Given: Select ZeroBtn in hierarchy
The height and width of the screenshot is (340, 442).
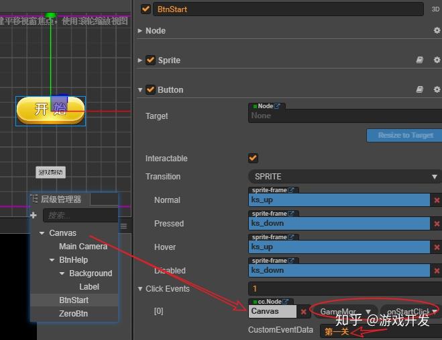Looking at the screenshot, I should [73, 313].
